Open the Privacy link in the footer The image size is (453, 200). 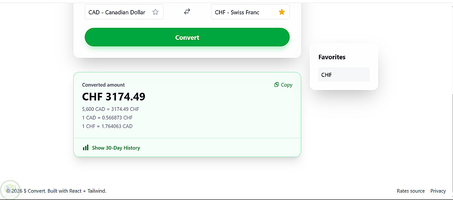tap(438, 191)
